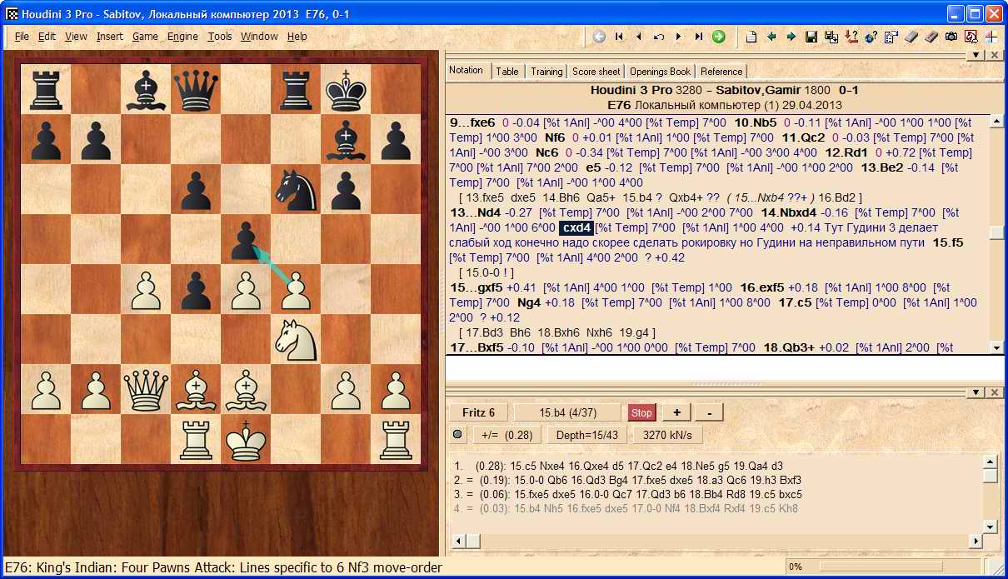Click the red arrow with question mark icon
The width and height of the screenshot is (1008, 579).
[x=851, y=37]
